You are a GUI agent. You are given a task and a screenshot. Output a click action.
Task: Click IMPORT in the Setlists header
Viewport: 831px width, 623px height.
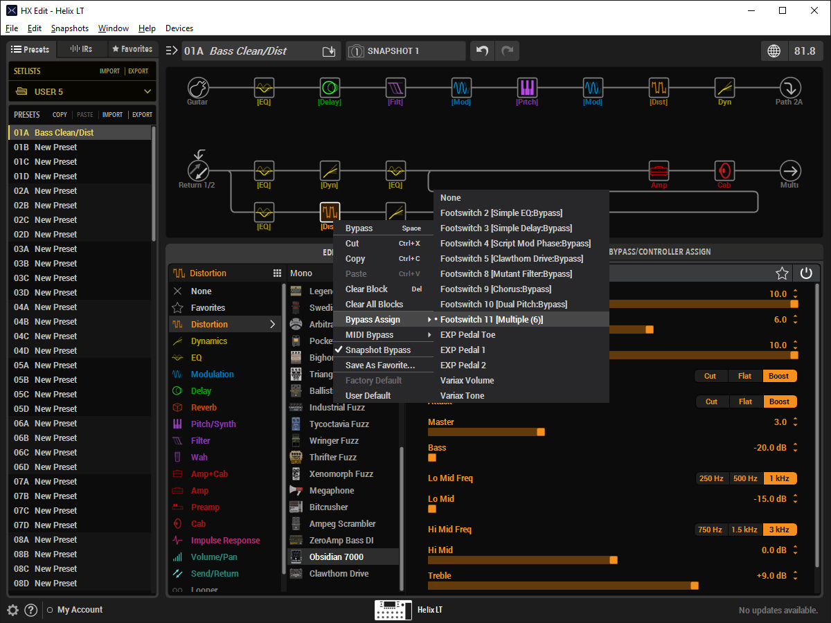click(x=109, y=71)
